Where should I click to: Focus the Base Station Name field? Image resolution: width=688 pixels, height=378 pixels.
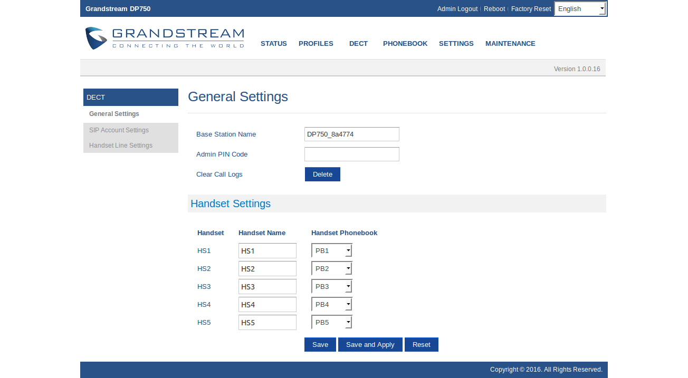click(351, 134)
